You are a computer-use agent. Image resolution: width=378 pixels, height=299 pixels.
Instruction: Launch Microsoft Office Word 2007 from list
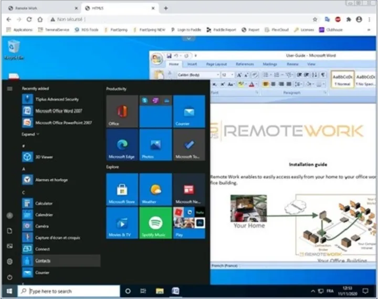point(61,111)
